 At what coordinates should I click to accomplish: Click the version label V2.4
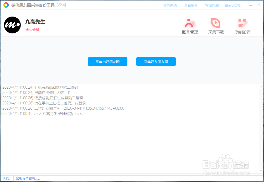tap(61, 5)
